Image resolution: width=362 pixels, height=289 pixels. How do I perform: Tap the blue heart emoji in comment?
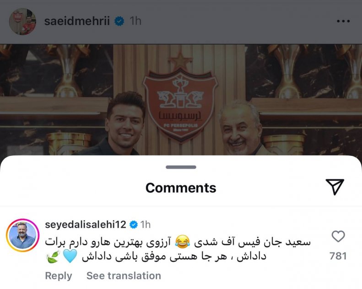click(70, 256)
